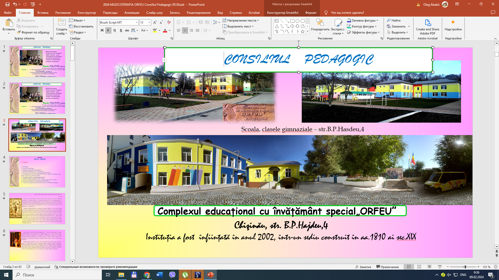Justify the paragraph text
This screenshot has height=280, width=499.
pyautogui.click(x=198, y=30)
